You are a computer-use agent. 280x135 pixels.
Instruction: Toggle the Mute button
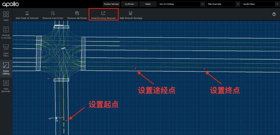pyautogui.click(x=148, y=4)
